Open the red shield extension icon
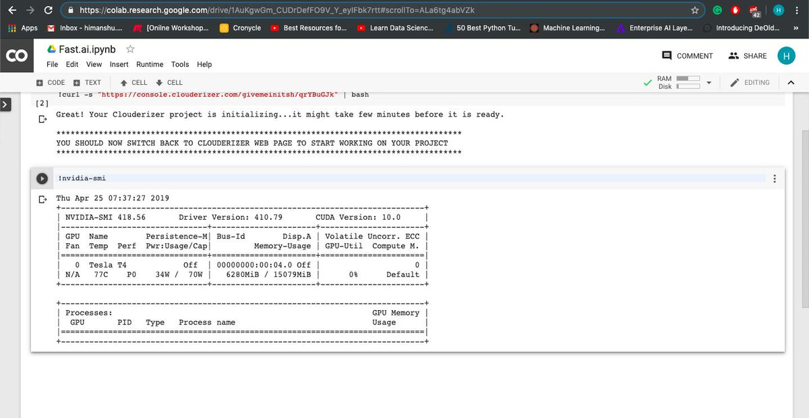The image size is (809, 418). point(736,10)
